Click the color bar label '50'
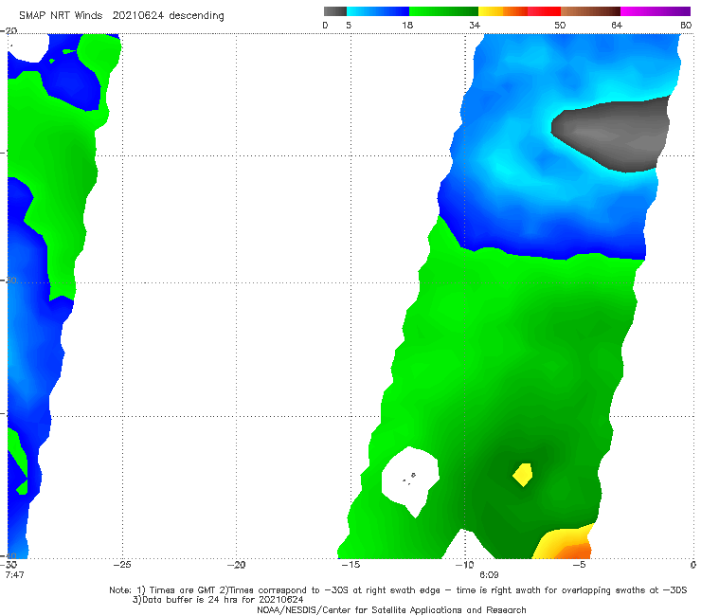The image size is (701, 616). click(x=560, y=26)
